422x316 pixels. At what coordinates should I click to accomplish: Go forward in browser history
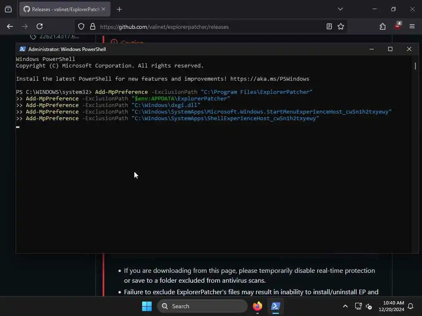(x=25, y=26)
